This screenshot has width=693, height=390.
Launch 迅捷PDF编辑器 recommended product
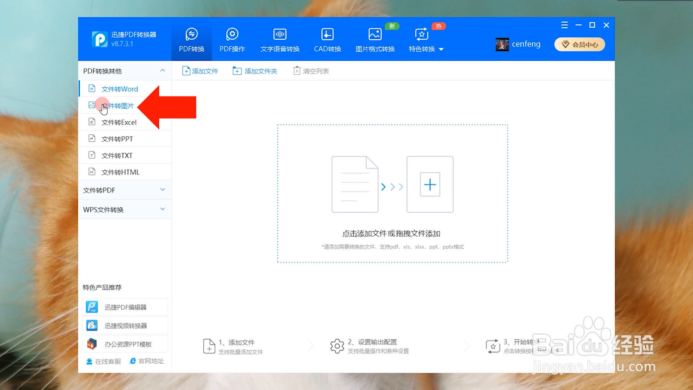pos(125,307)
